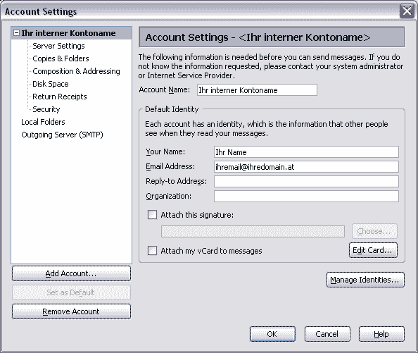The height and width of the screenshot is (353, 418).
Task: Click the Add Account button
Action: click(71, 273)
